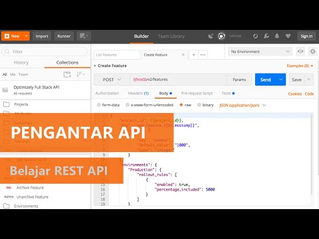Open the Tests tab
The image size is (319, 239).
pos(228,94)
